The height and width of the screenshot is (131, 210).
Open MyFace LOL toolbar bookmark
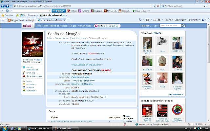pos(110,11)
